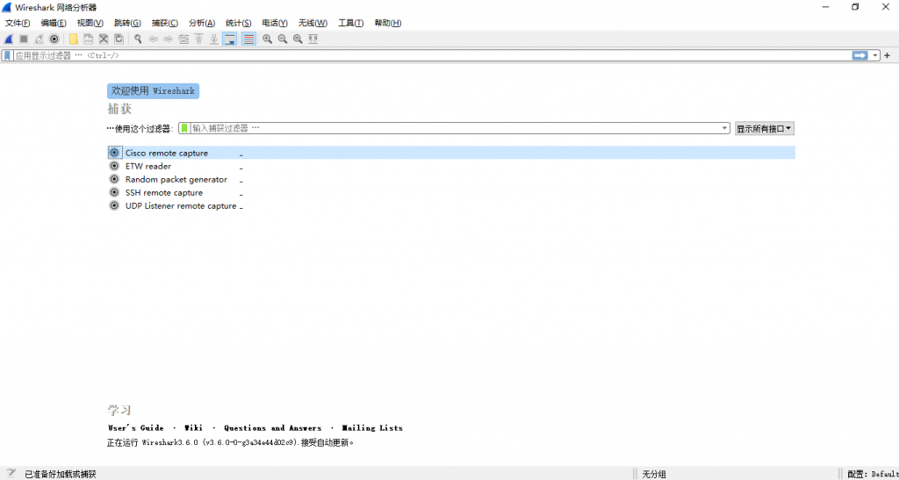Screen dimensions: 899x480
Task: Jump to the first packet
Action: click(199, 39)
